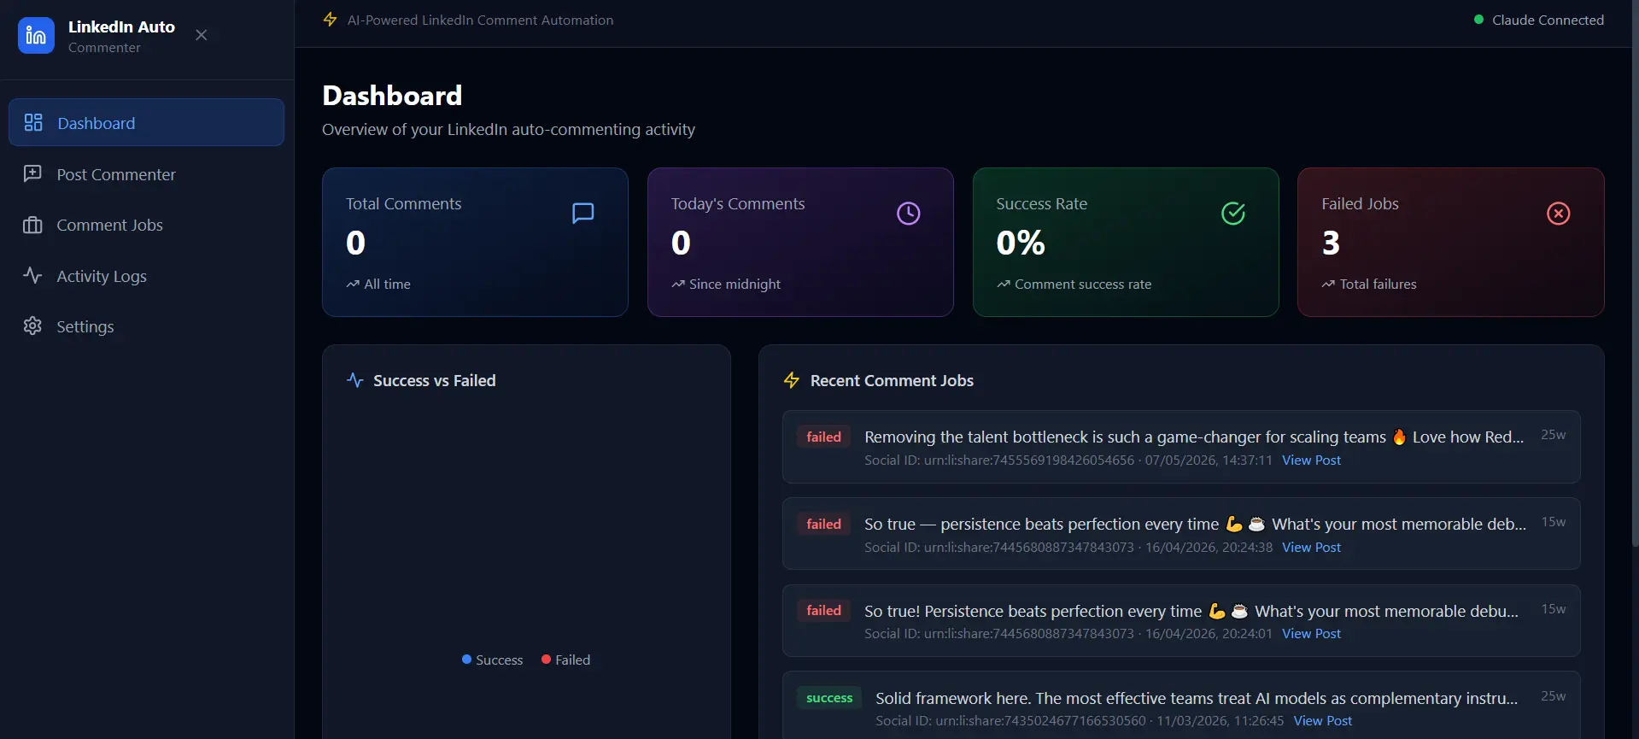
Task: Click the lightning bolt icon in top header
Action: tap(330, 19)
